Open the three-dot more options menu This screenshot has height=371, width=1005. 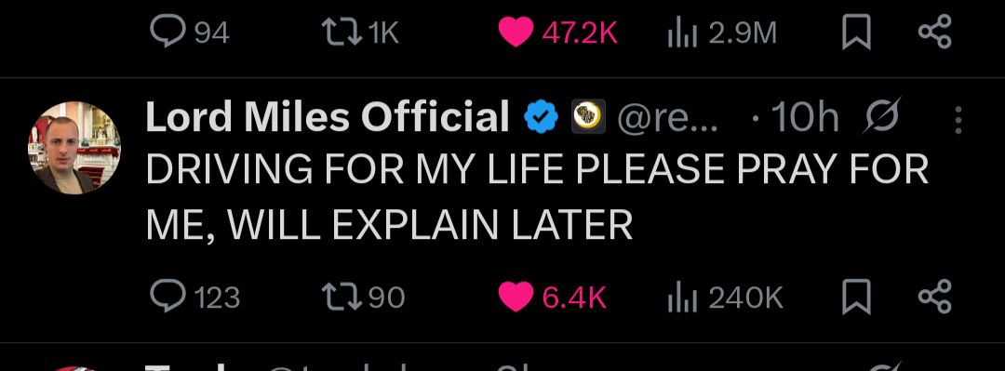point(958,120)
